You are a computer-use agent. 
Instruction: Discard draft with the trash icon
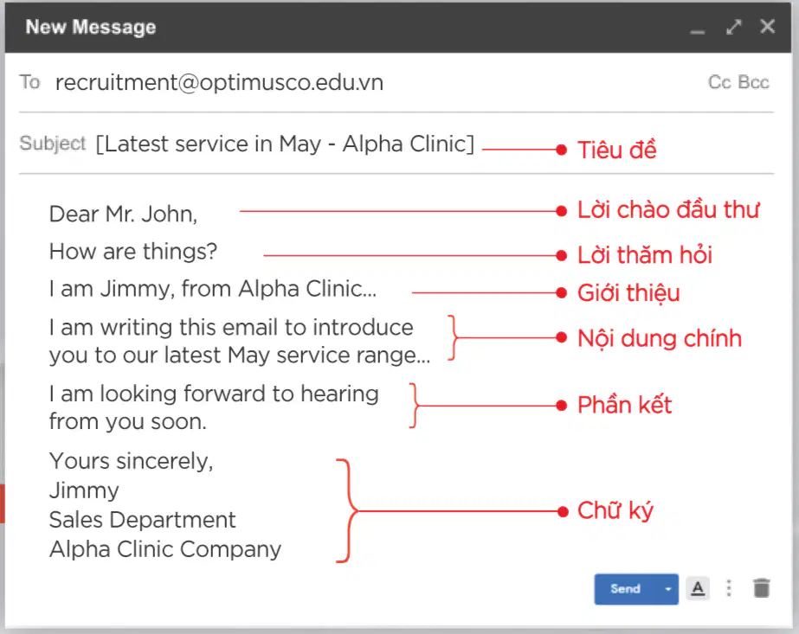[x=761, y=588]
